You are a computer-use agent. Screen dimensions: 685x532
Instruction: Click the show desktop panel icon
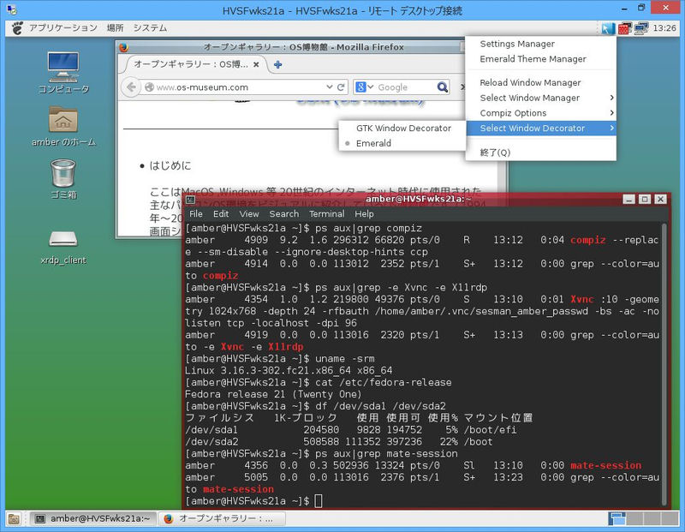click(14, 519)
